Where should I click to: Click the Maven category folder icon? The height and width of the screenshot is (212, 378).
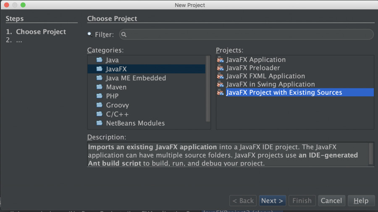[99, 87]
